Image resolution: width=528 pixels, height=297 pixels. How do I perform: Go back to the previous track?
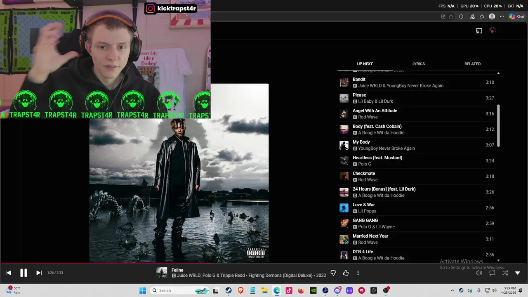pyautogui.click(x=8, y=273)
